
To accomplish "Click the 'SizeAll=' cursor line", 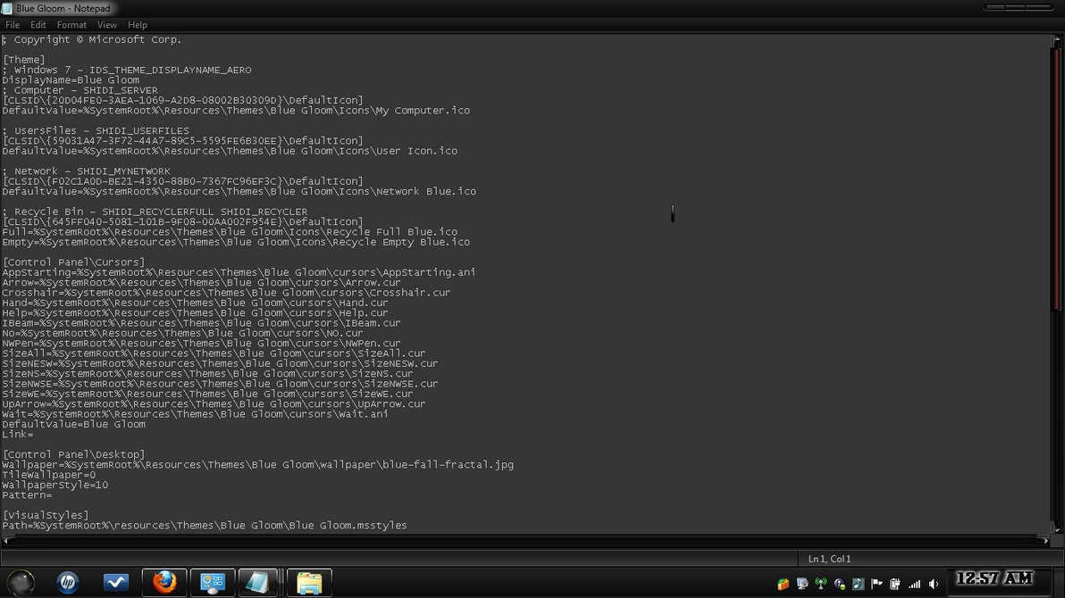I will point(214,353).
